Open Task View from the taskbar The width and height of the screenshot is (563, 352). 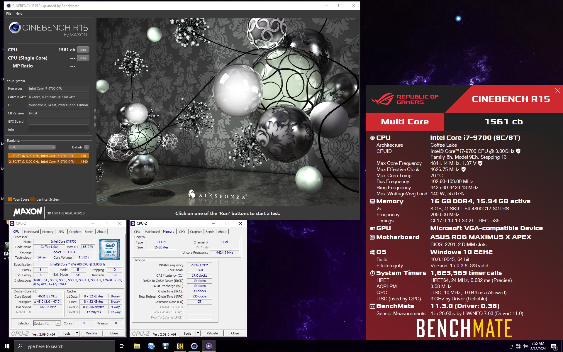pyautogui.click(x=122, y=346)
